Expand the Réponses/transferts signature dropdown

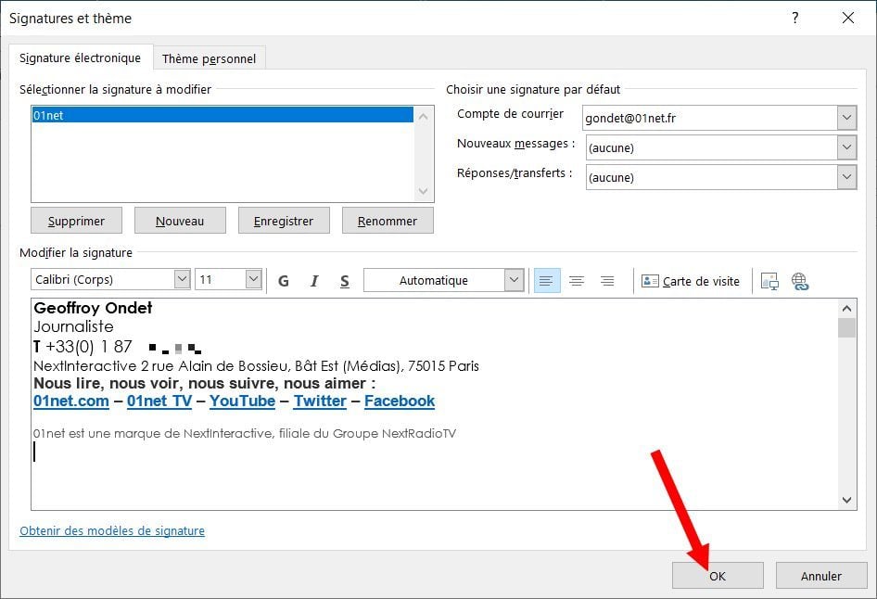point(846,177)
